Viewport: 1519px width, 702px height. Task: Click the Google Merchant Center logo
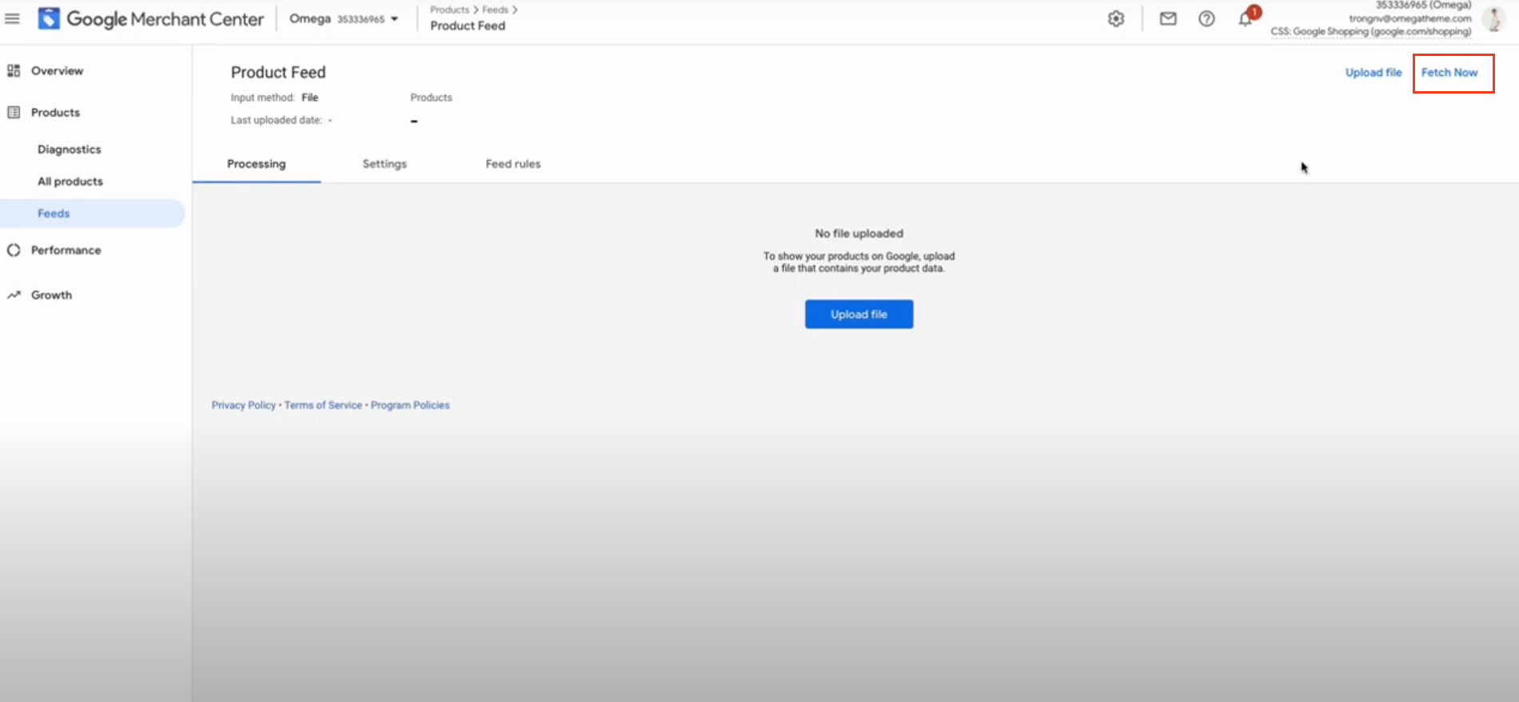(x=150, y=19)
